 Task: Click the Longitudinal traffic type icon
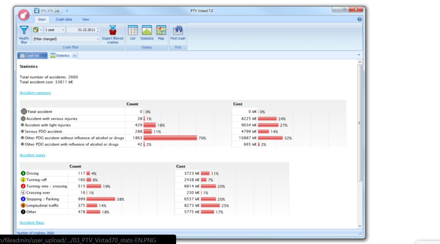pyautogui.click(x=23, y=206)
